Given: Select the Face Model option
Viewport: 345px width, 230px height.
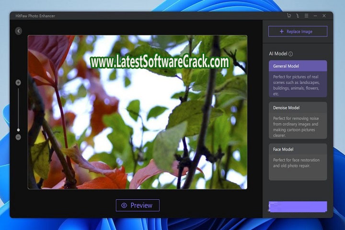Looking at the screenshot, I should tap(298, 162).
